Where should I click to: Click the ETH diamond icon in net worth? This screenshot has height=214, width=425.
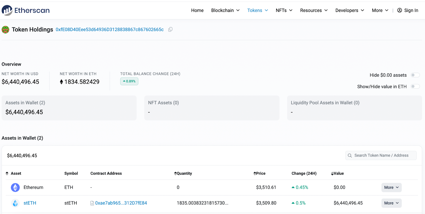(x=61, y=82)
